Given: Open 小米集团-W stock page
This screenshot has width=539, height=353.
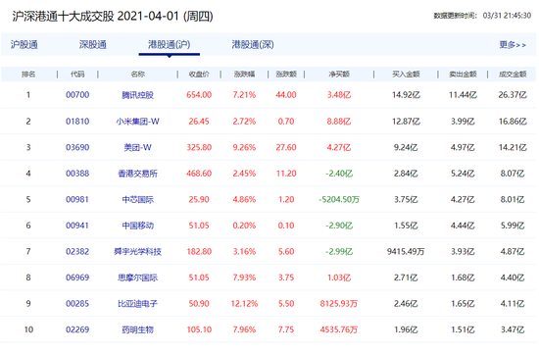Looking at the screenshot, I should (x=137, y=122).
